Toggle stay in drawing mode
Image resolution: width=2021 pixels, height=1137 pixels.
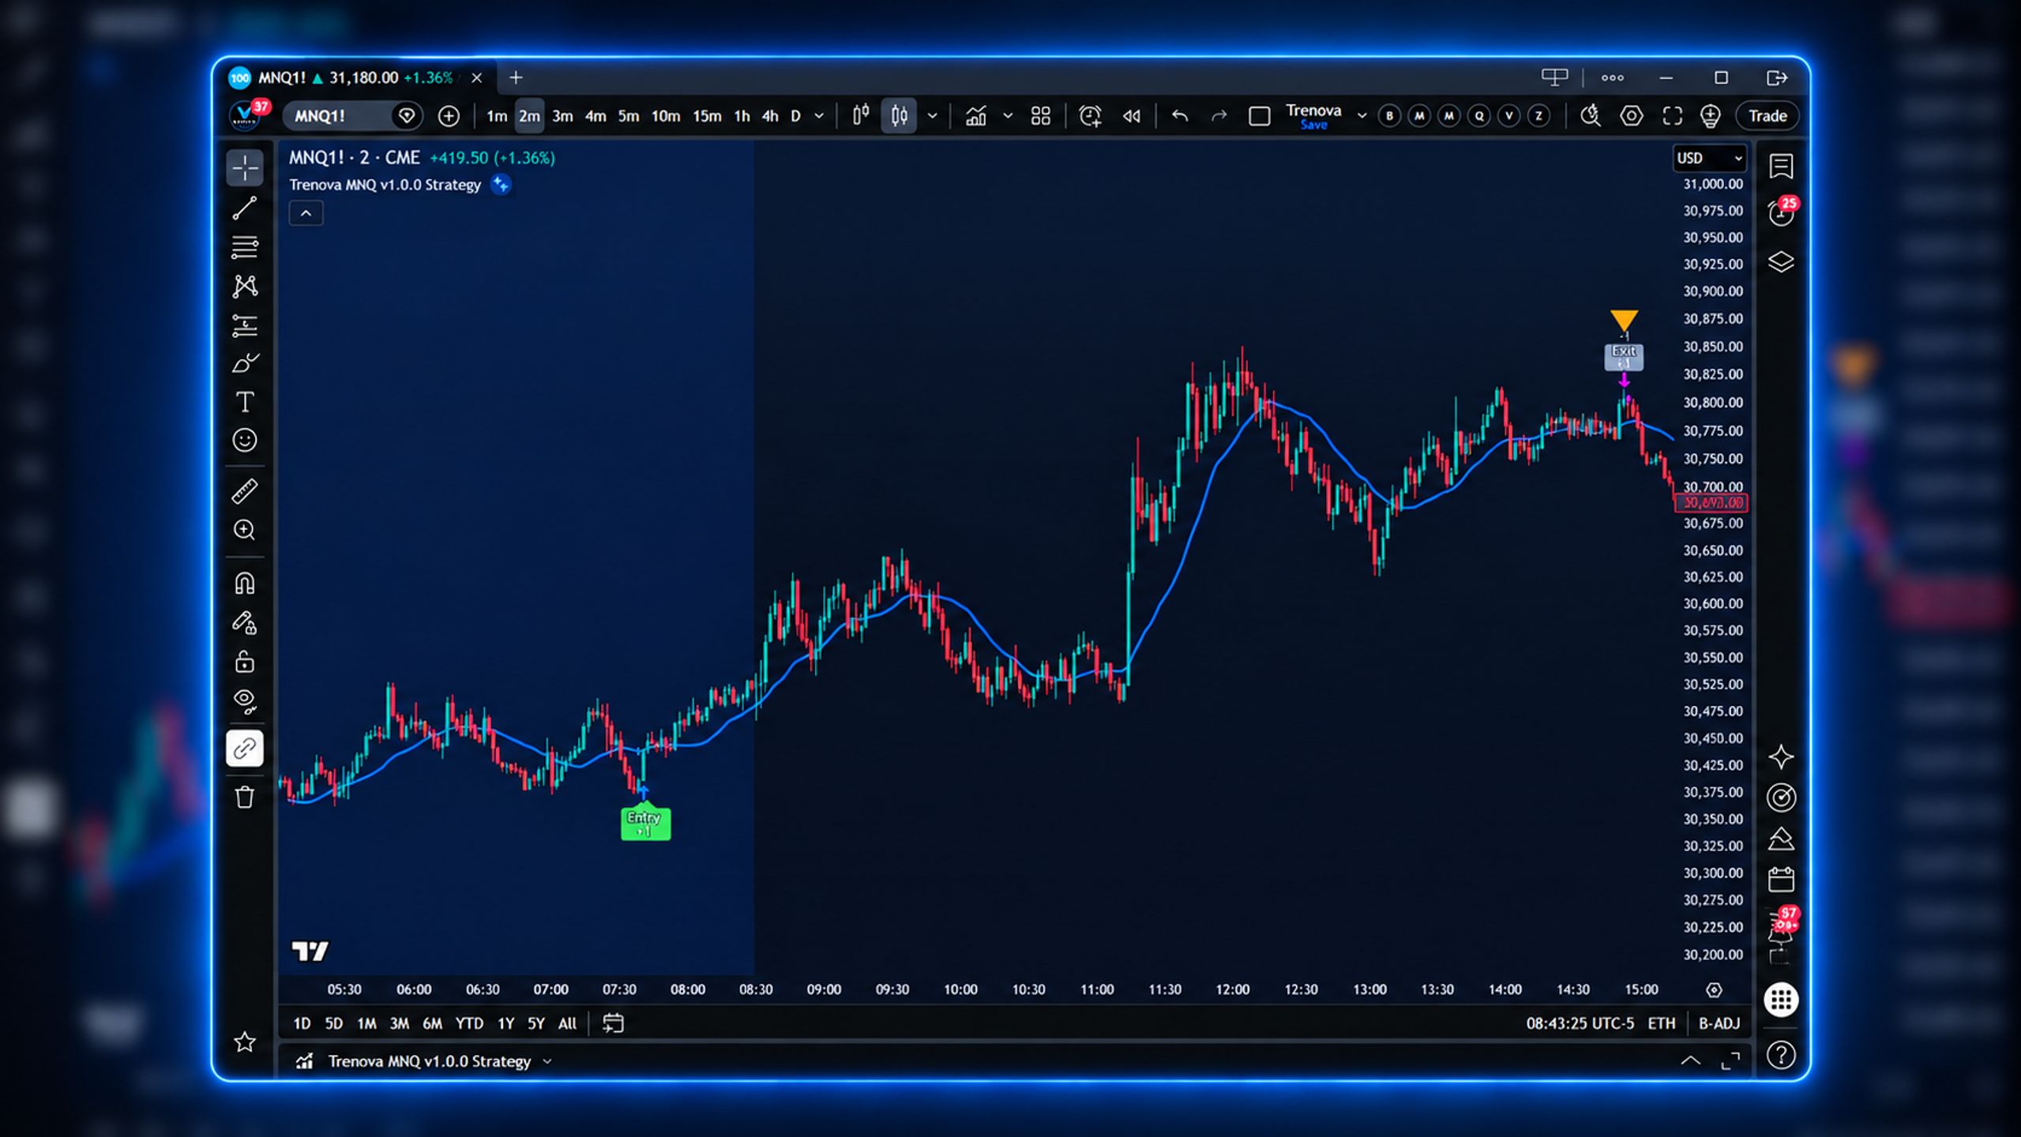coord(245,623)
